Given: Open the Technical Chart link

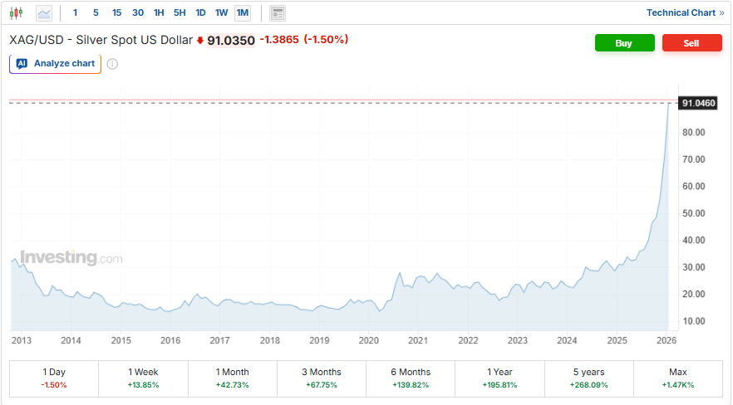Looking at the screenshot, I should (680, 13).
